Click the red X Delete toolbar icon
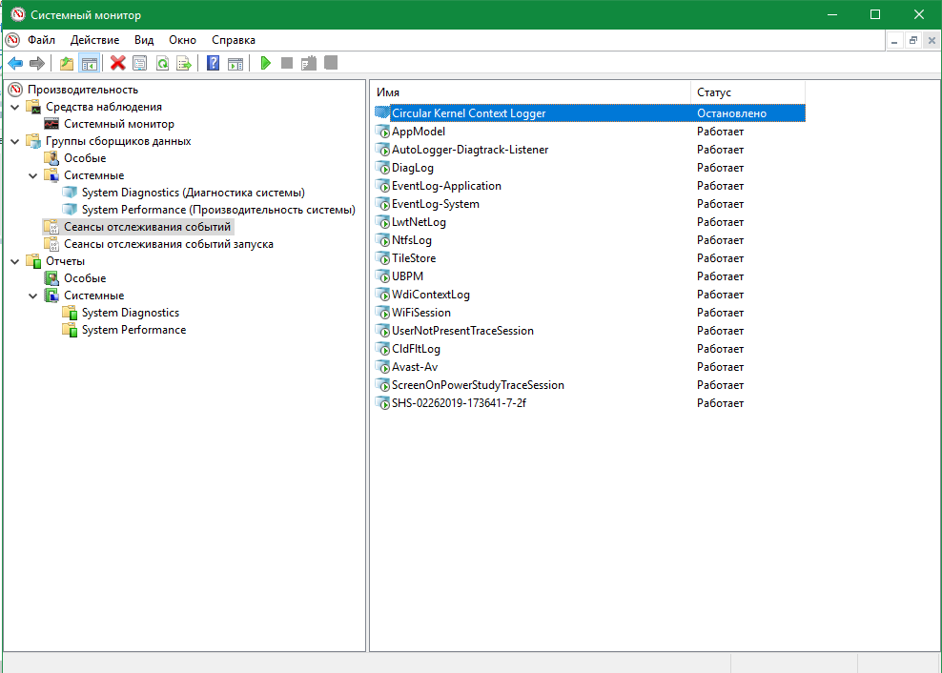The height and width of the screenshot is (673, 942). (118, 63)
